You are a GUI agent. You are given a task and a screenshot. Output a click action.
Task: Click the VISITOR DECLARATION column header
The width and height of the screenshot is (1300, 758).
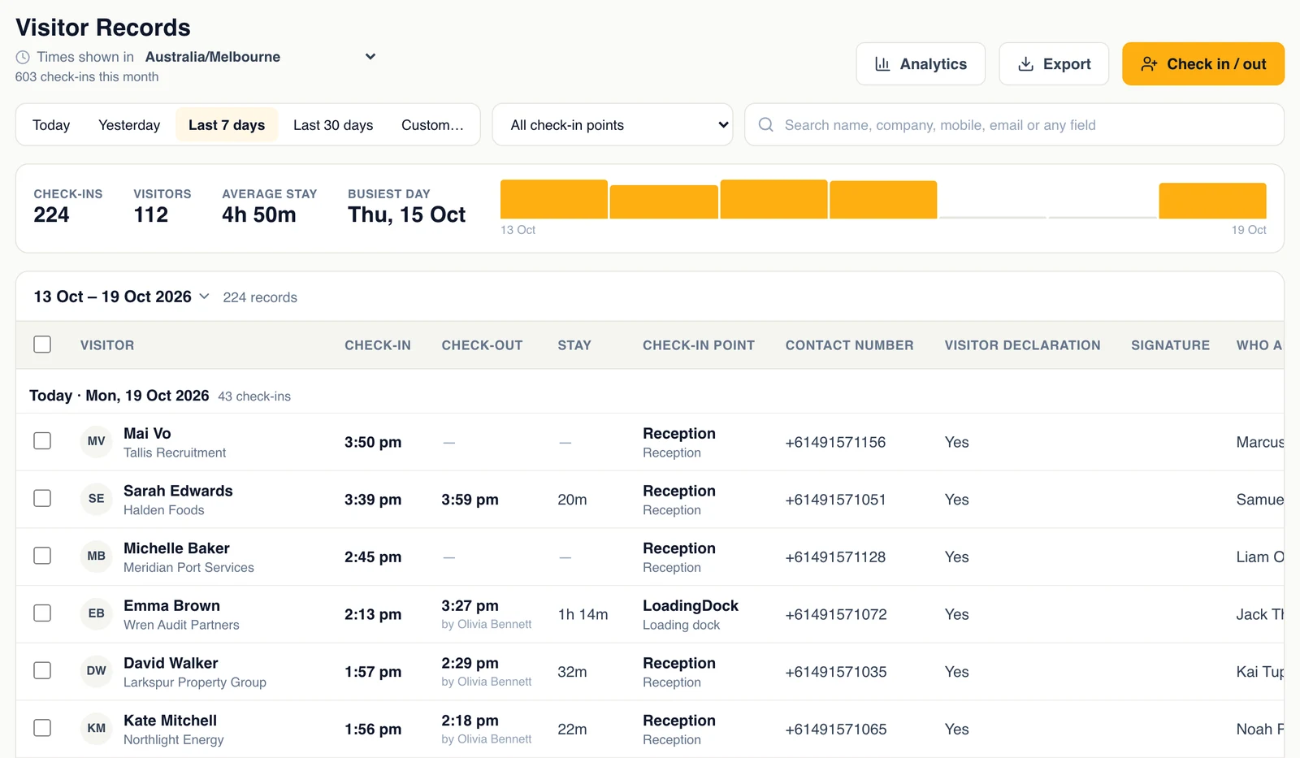pyautogui.click(x=1022, y=345)
